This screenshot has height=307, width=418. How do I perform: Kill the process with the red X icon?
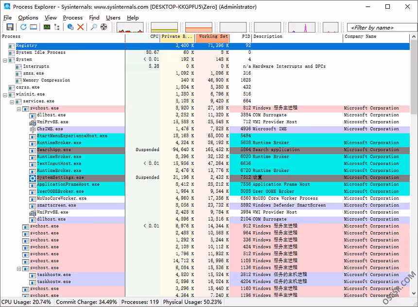coord(80,27)
